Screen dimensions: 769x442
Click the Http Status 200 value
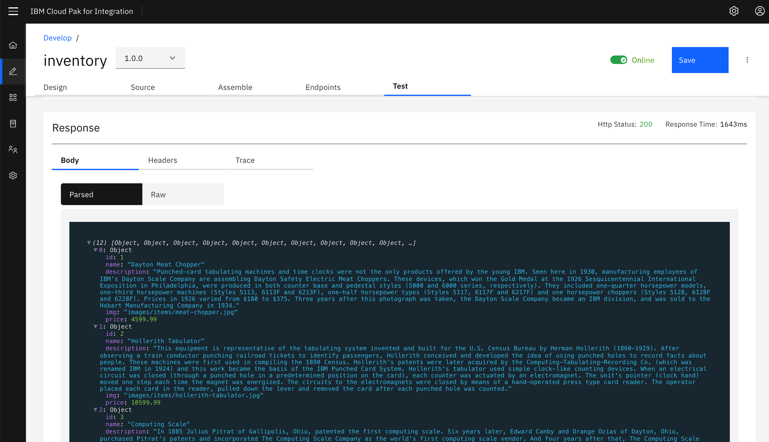646,124
